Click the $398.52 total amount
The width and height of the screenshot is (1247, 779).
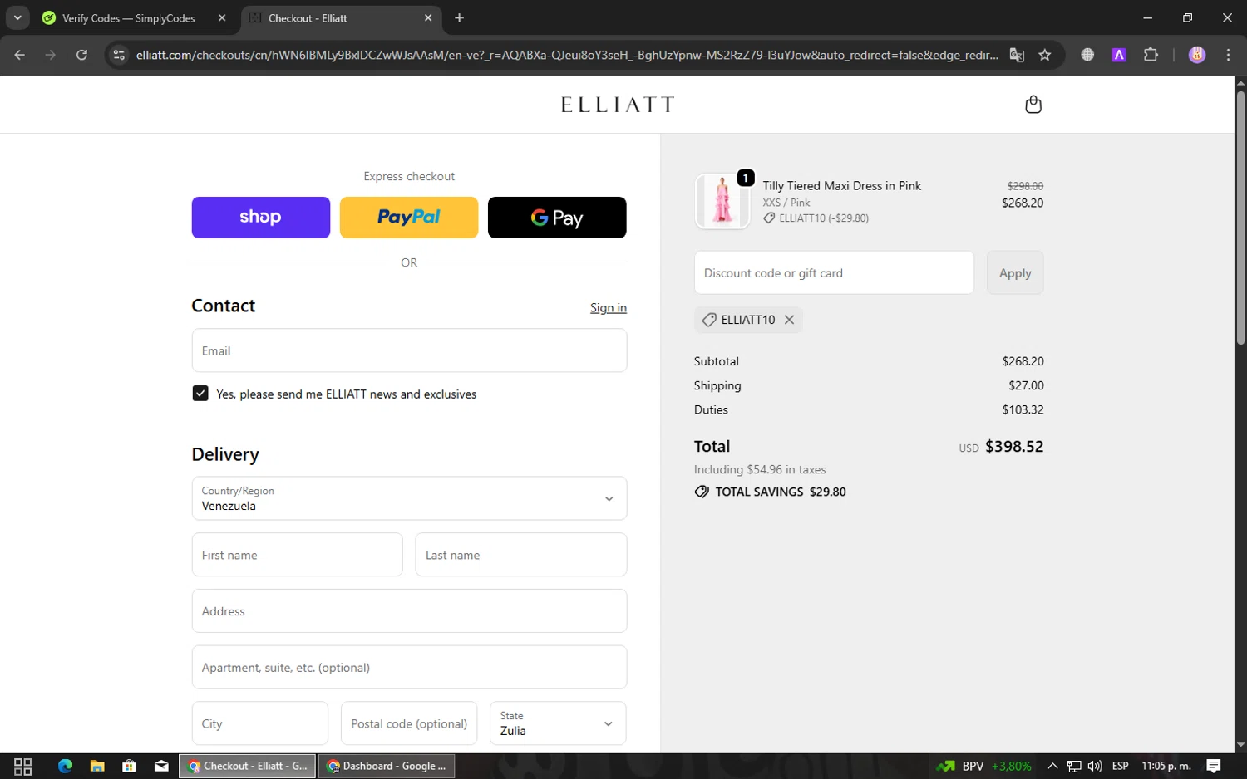point(1014,447)
